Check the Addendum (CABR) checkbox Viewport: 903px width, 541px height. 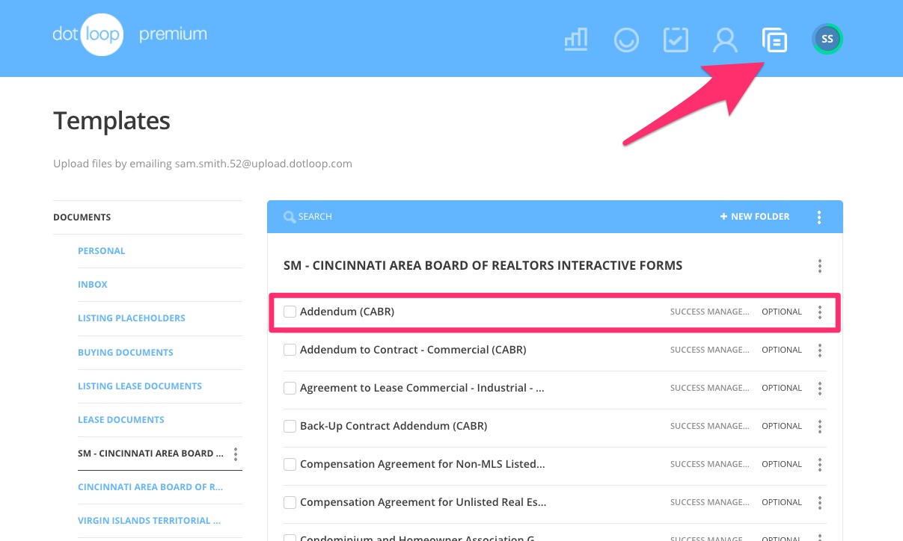290,312
